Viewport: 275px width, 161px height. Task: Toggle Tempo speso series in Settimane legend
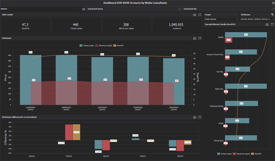(x=87, y=45)
